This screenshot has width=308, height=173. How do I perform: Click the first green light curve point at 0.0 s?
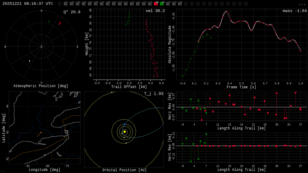[x=183, y=77]
